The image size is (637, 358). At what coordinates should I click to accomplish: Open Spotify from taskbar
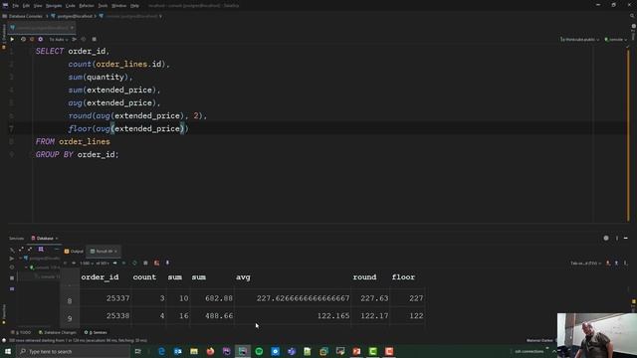259,351
